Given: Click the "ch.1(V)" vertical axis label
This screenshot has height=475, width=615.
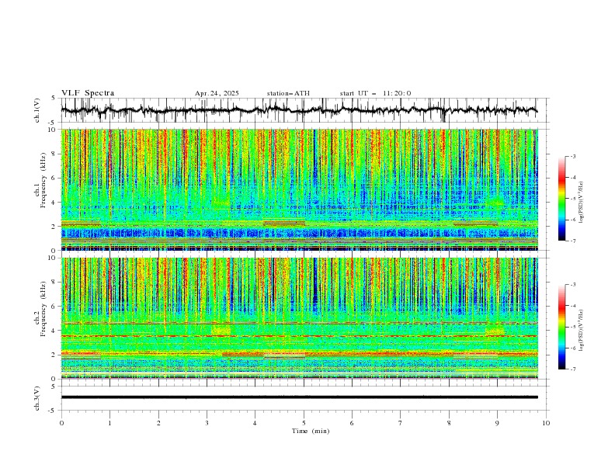Looking at the screenshot, I should [37, 110].
